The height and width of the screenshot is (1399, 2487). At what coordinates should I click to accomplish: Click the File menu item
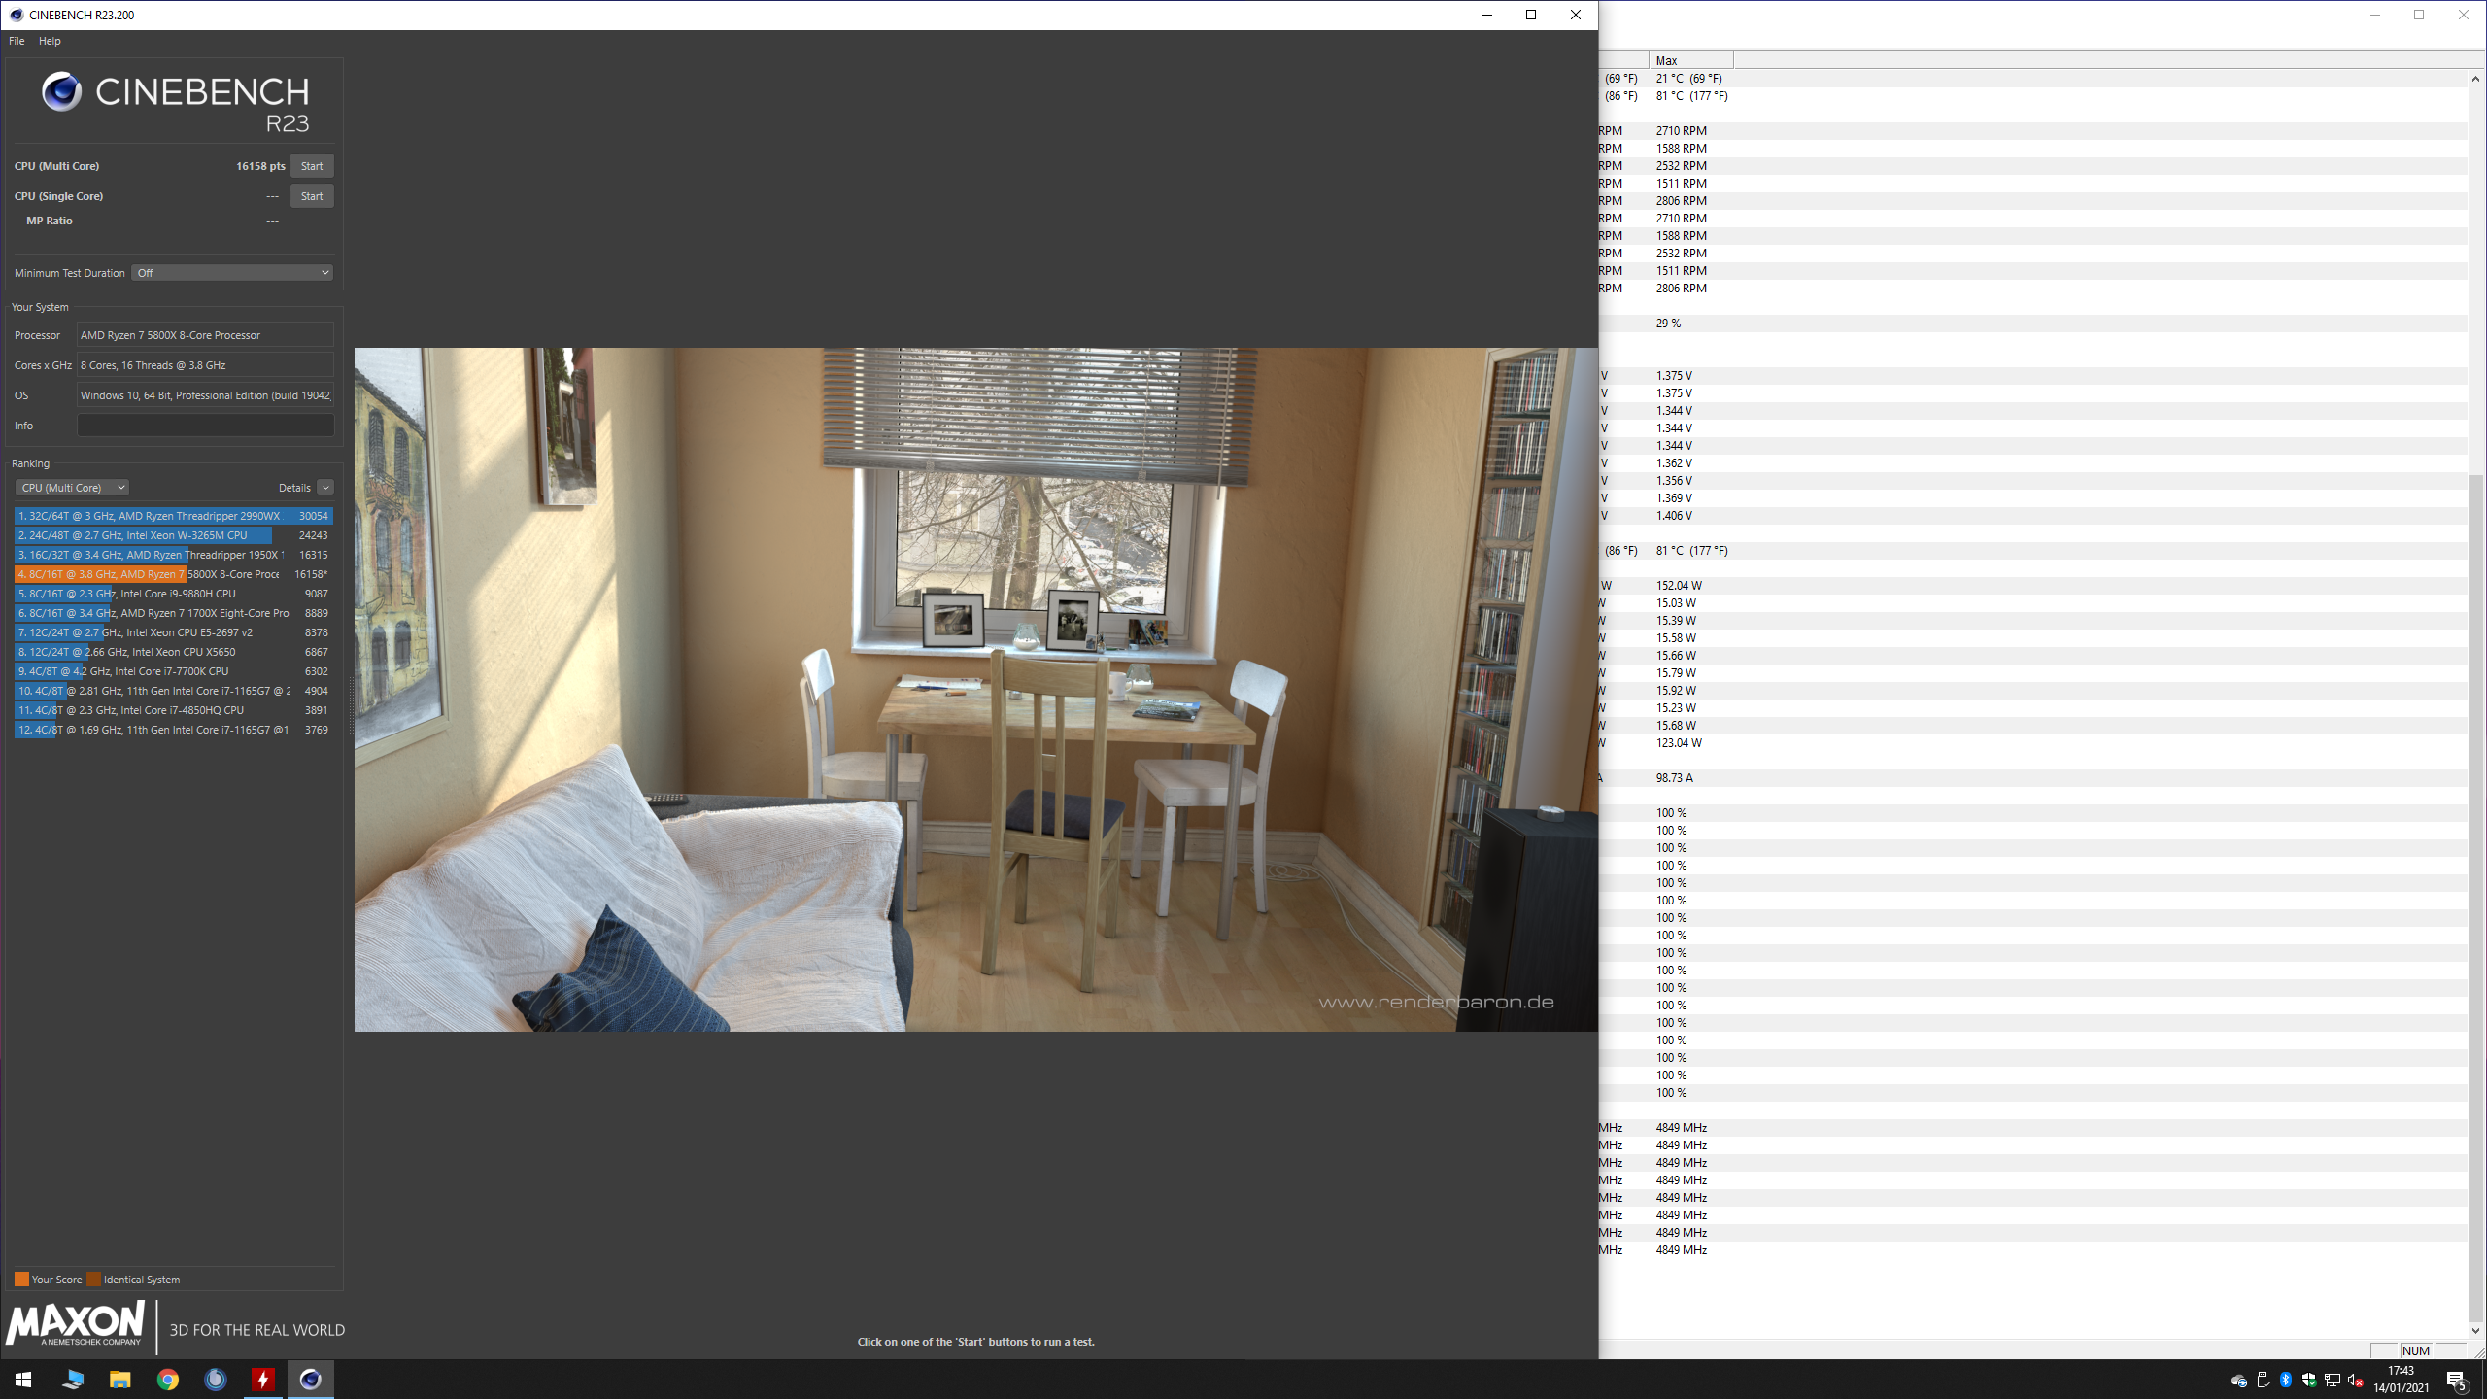pos(17,41)
